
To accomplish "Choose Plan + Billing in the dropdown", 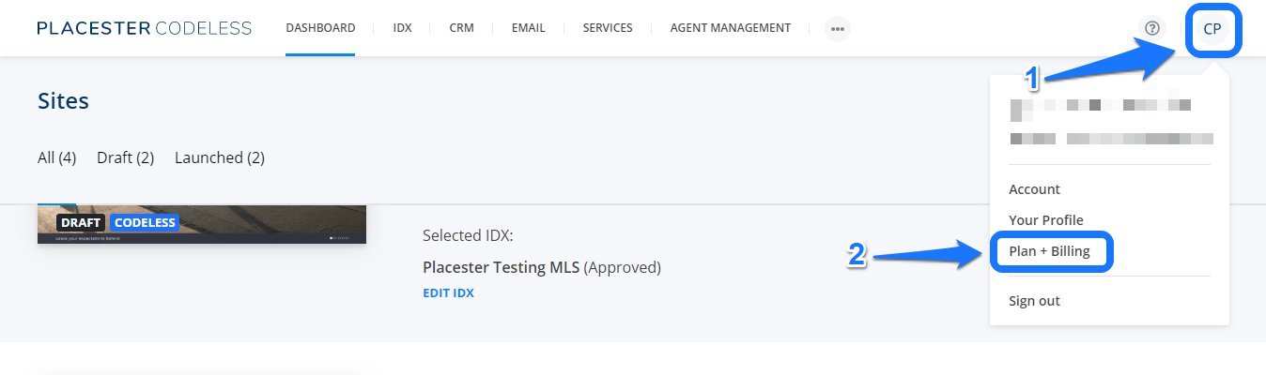I will (1049, 251).
